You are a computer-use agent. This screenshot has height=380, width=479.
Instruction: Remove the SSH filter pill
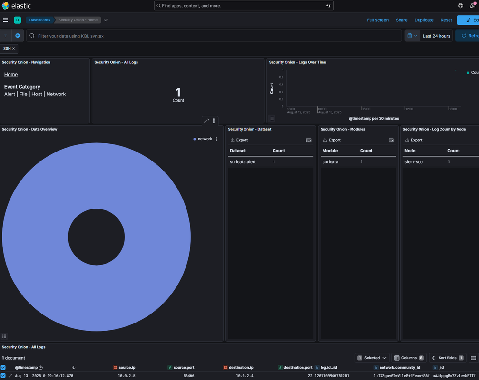(x=13, y=49)
